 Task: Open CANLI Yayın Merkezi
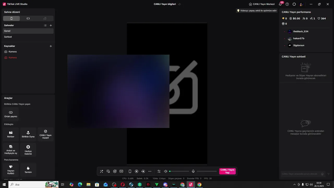point(262,4)
